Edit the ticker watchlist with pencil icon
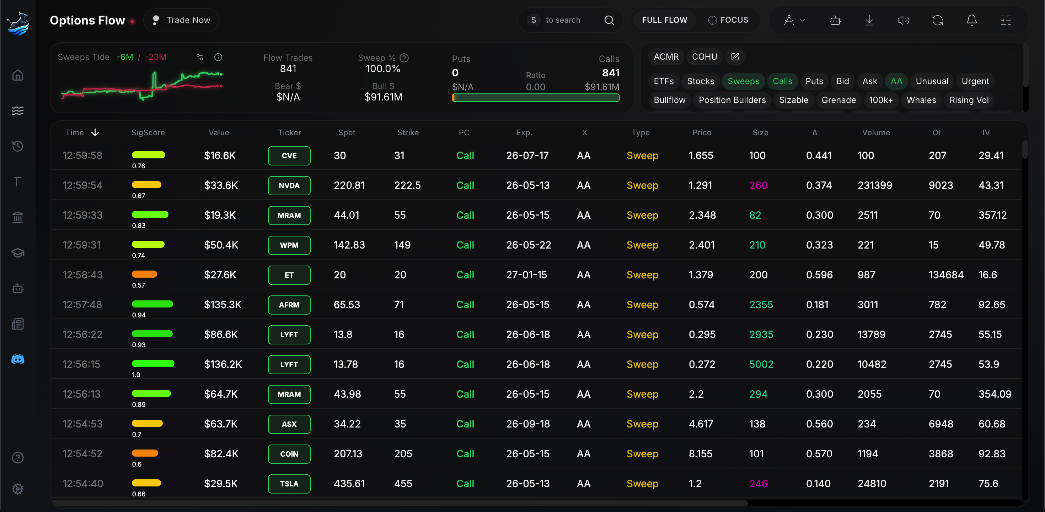The height and width of the screenshot is (512, 1045). 735,57
